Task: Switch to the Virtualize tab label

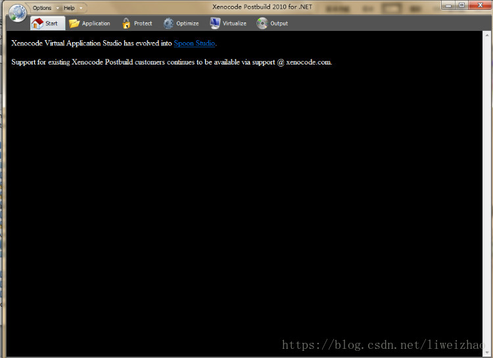Action: click(235, 23)
